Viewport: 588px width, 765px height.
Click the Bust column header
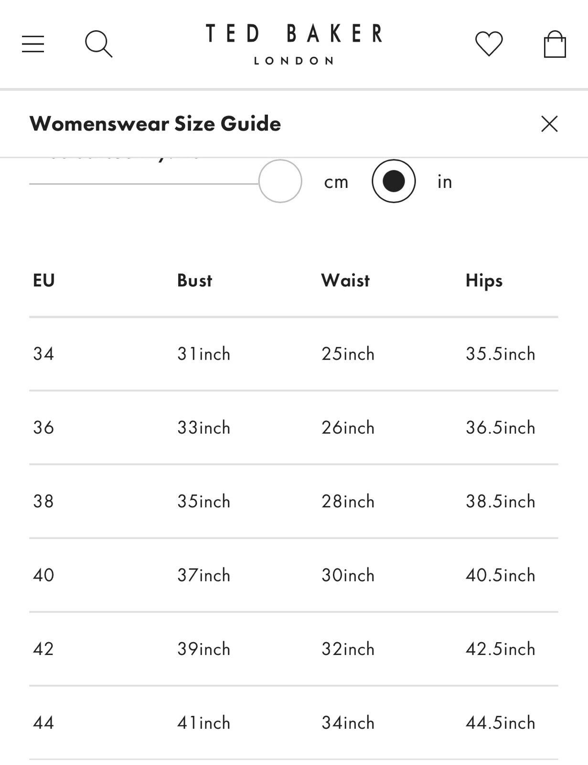pyautogui.click(x=194, y=280)
